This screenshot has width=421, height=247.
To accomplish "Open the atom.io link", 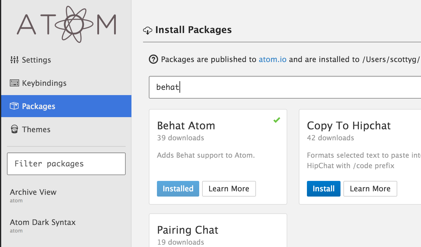I will 272,59.
